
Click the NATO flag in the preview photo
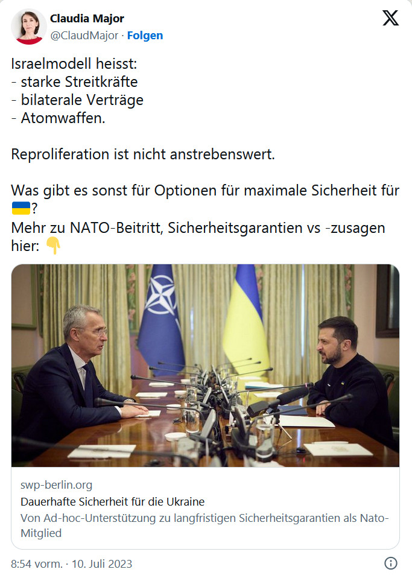pyautogui.click(x=162, y=314)
